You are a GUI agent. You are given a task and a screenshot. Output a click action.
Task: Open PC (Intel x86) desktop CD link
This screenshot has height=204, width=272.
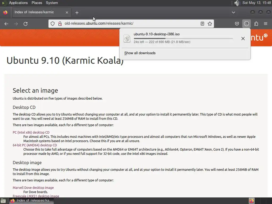click(x=31, y=132)
